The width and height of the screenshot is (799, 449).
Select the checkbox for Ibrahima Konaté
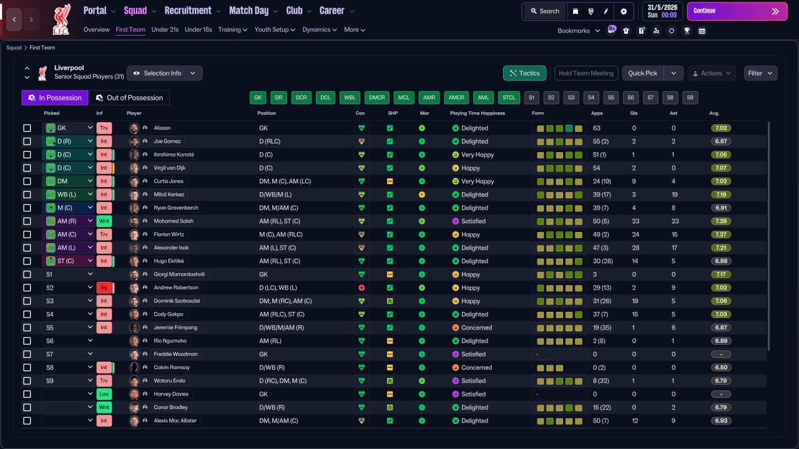click(27, 155)
